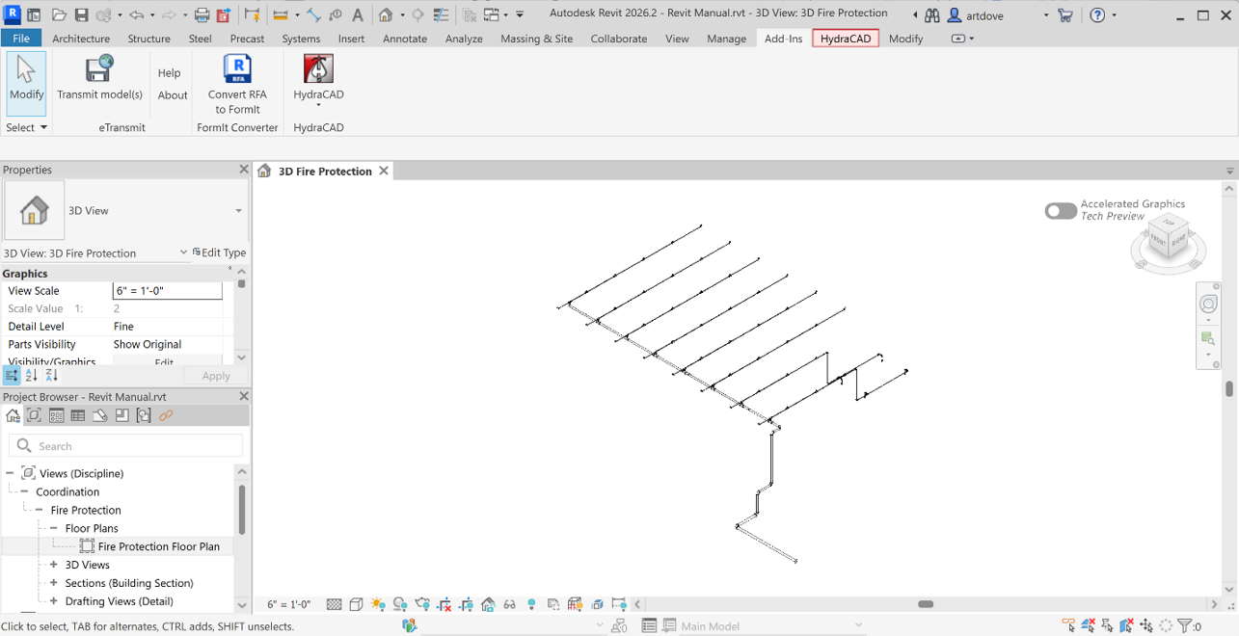Click the eTransmit Help button
This screenshot has width=1239, height=636.
pyautogui.click(x=170, y=73)
